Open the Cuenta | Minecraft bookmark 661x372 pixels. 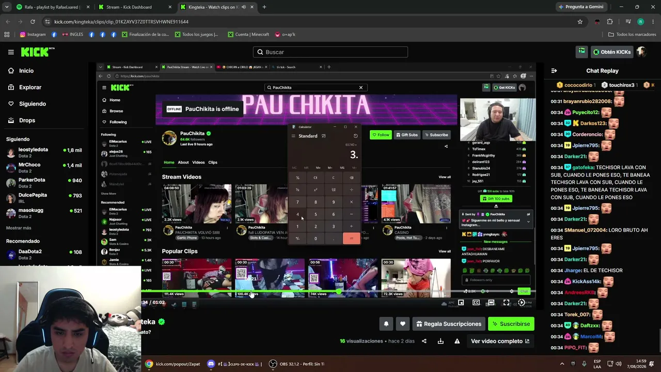pyautogui.click(x=248, y=35)
